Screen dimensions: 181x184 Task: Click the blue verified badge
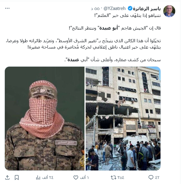coord(130,8)
